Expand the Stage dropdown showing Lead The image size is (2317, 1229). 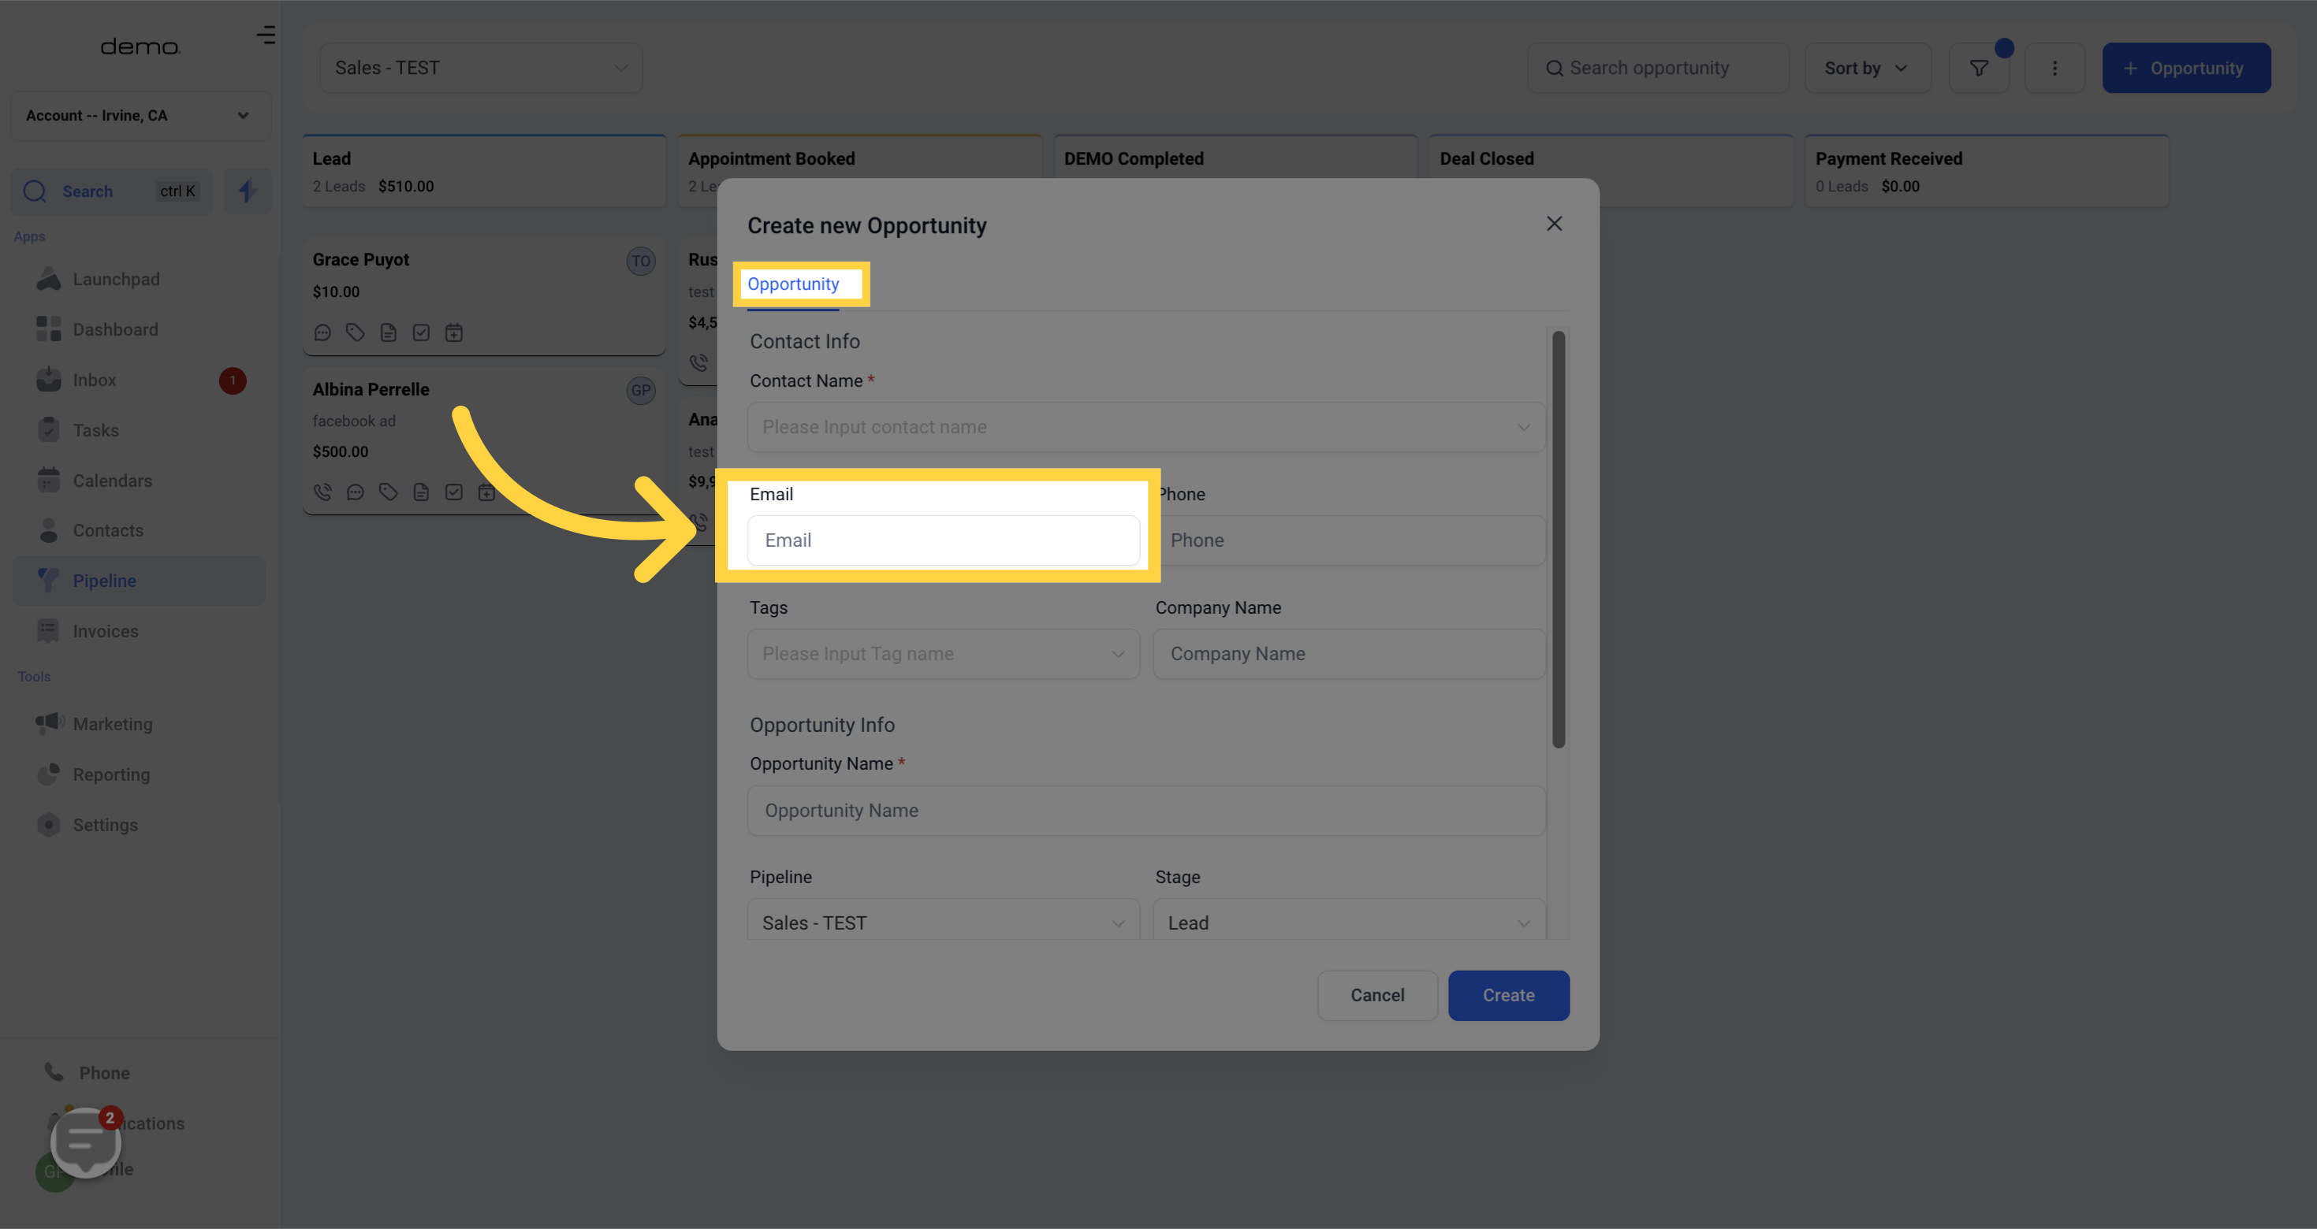pyautogui.click(x=1347, y=923)
